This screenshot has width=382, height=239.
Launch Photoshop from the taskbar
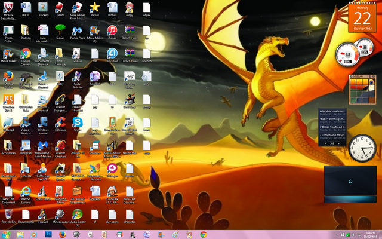pos(48,235)
